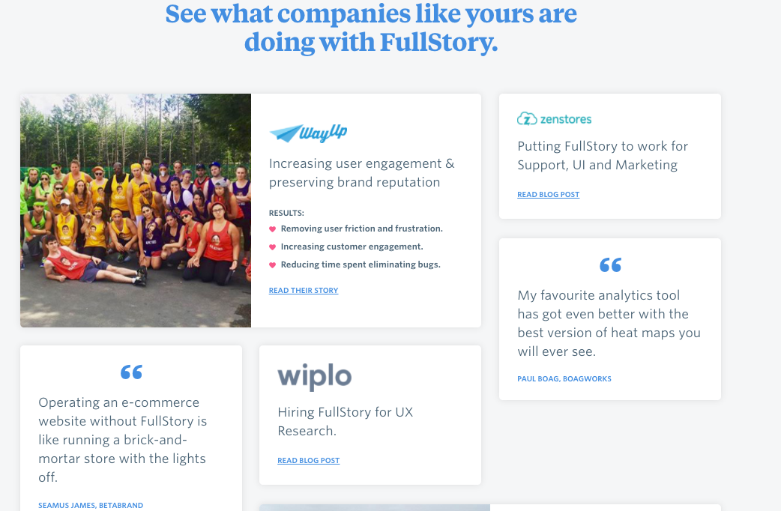Open wiplo 'Read Blog Post' link
Image resolution: width=781 pixels, height=511 pixels.
308,461
